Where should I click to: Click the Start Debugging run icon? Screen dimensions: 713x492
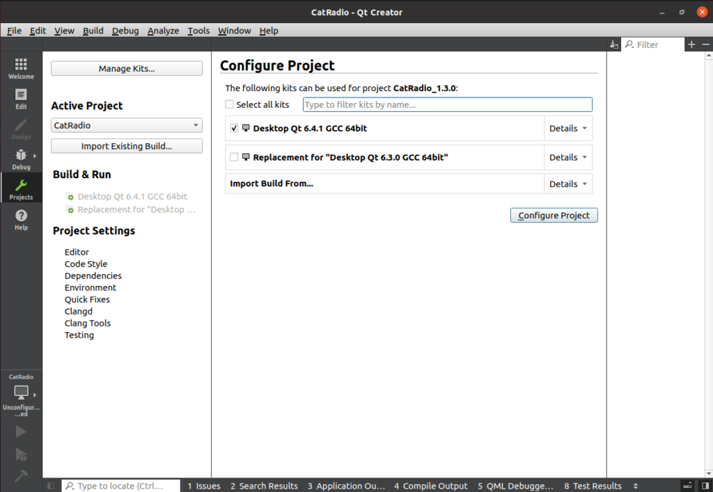pos(21,454)
